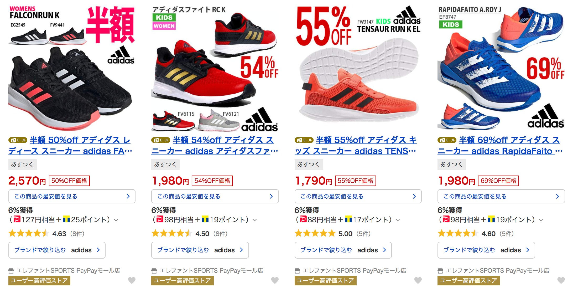573x298 pixels.
Task: Click the PayPay mall badge on 55%off item
Action: [304, 140]
